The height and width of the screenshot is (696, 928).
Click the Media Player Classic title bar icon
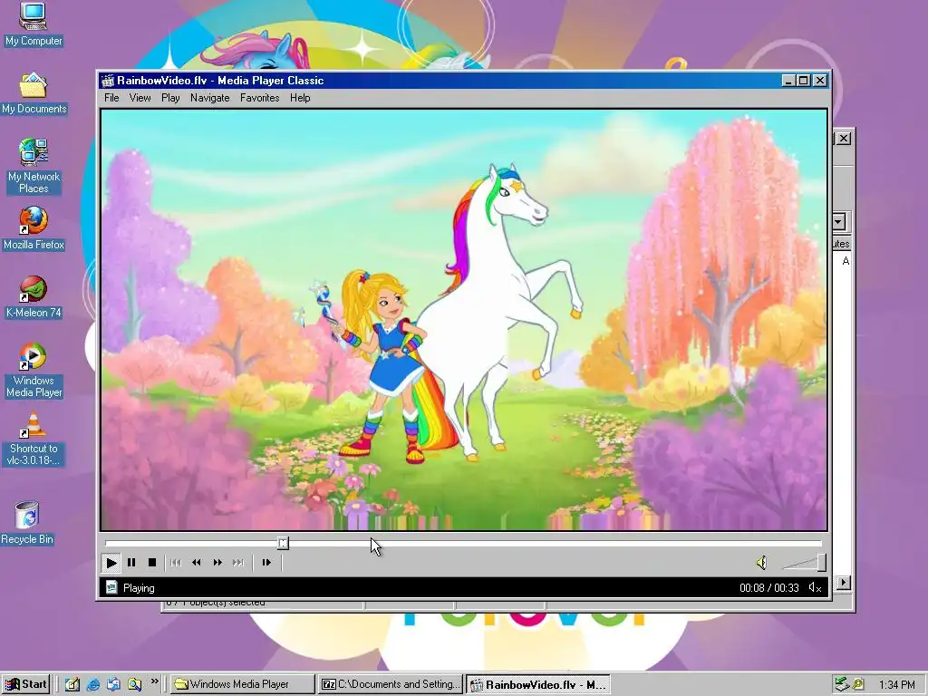coord(108,81)
